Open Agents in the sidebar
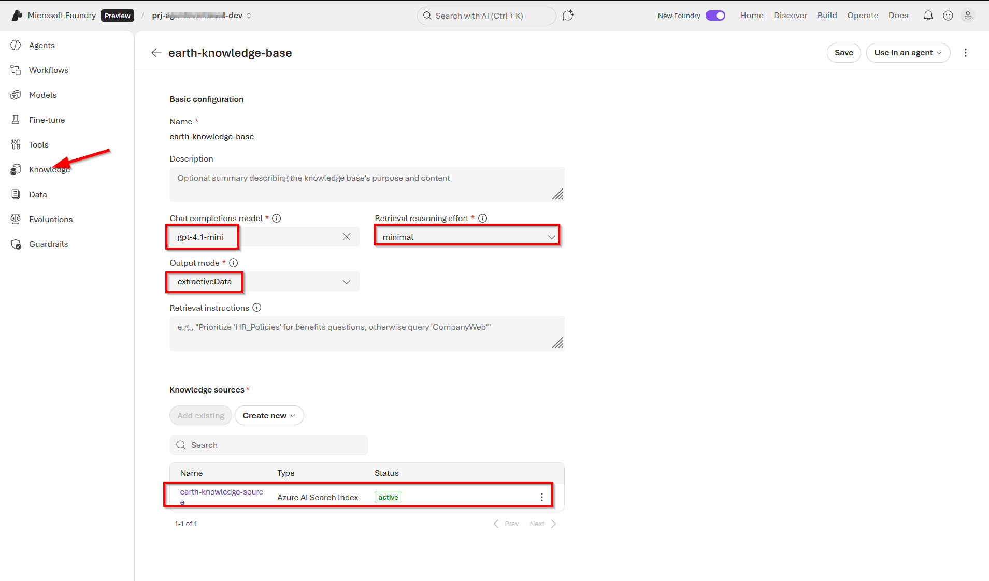Image resolution: width=989 pixels, height=581 pixels. 41,46
